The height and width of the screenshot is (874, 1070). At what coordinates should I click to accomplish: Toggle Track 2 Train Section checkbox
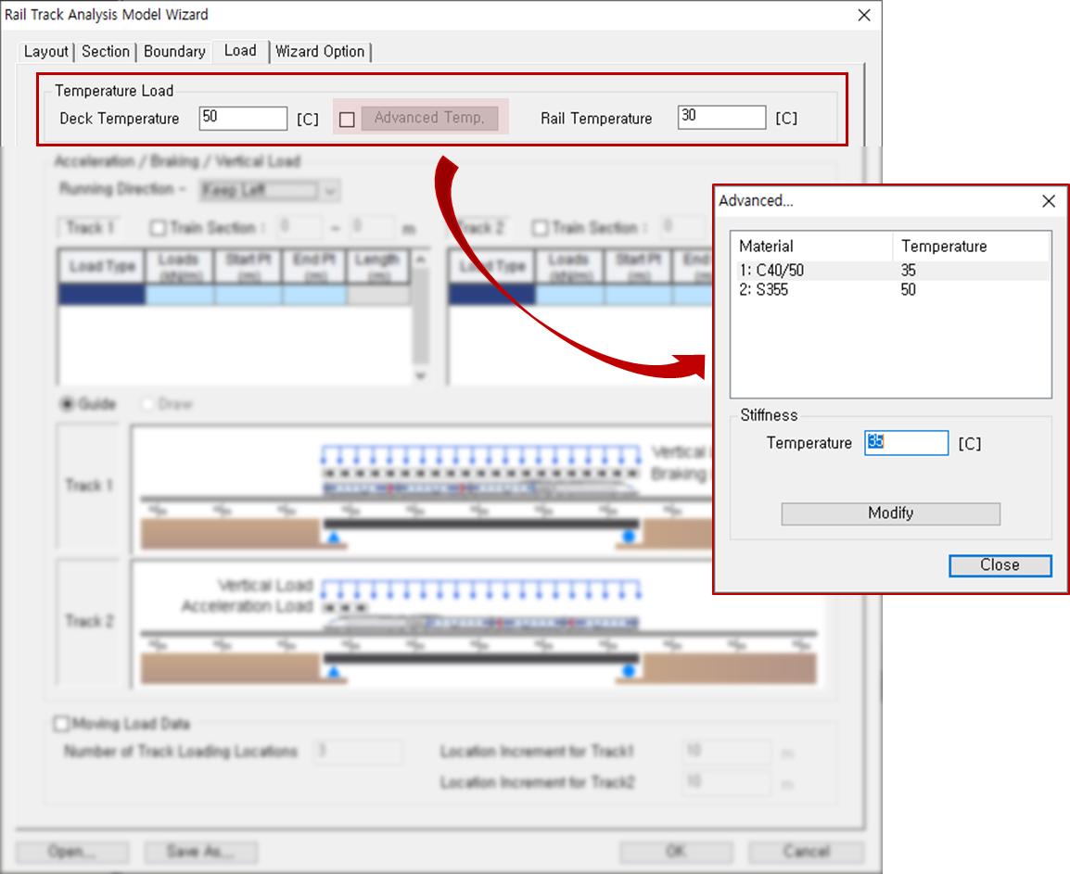(x=540, y=228)
